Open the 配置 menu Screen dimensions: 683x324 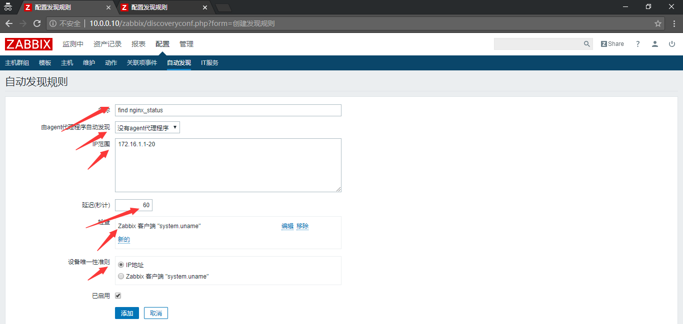pyautogui.click(x=162, y=44)
